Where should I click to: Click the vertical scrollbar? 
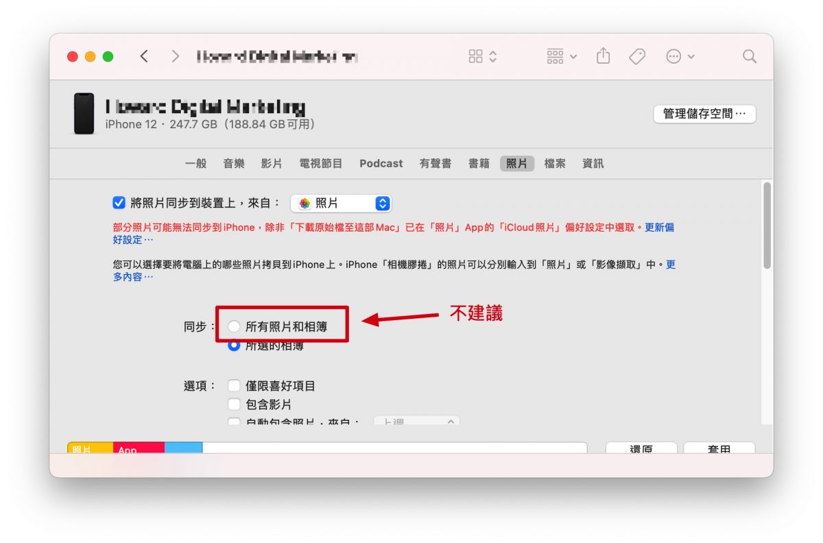coord(767,225)
